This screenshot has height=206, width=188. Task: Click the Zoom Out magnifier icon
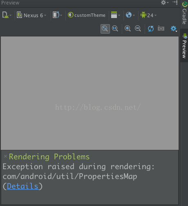pos(138,29)
